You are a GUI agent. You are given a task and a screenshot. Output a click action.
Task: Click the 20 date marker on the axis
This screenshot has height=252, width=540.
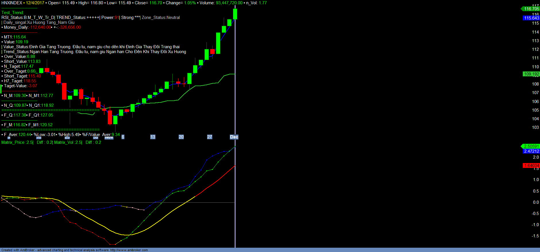tap(181, 137)
